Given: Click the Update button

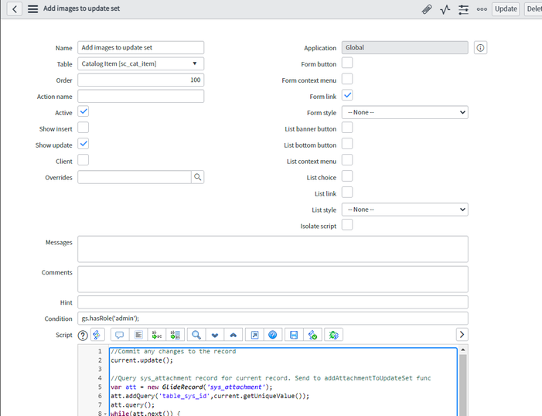Looking at the screenshot, I should click(506, 9).
